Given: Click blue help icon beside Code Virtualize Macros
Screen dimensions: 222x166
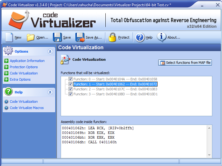Looking at the screenshot, I should [6, 108].
